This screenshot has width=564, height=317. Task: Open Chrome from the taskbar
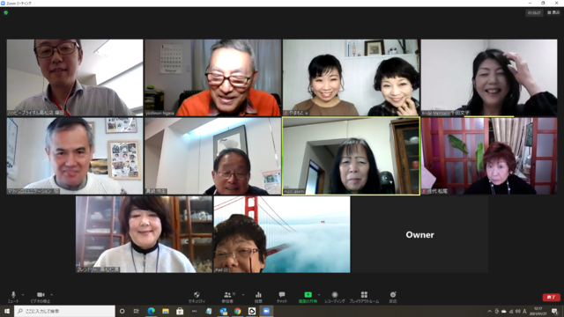tap(237, 311)
